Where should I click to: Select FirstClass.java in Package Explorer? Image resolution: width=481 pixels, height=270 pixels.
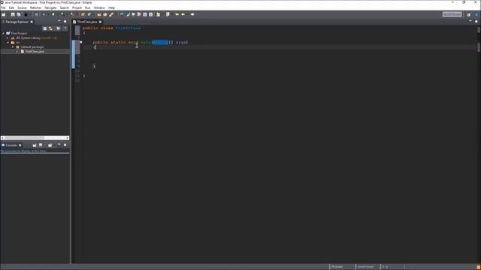(x=35, y=52)
